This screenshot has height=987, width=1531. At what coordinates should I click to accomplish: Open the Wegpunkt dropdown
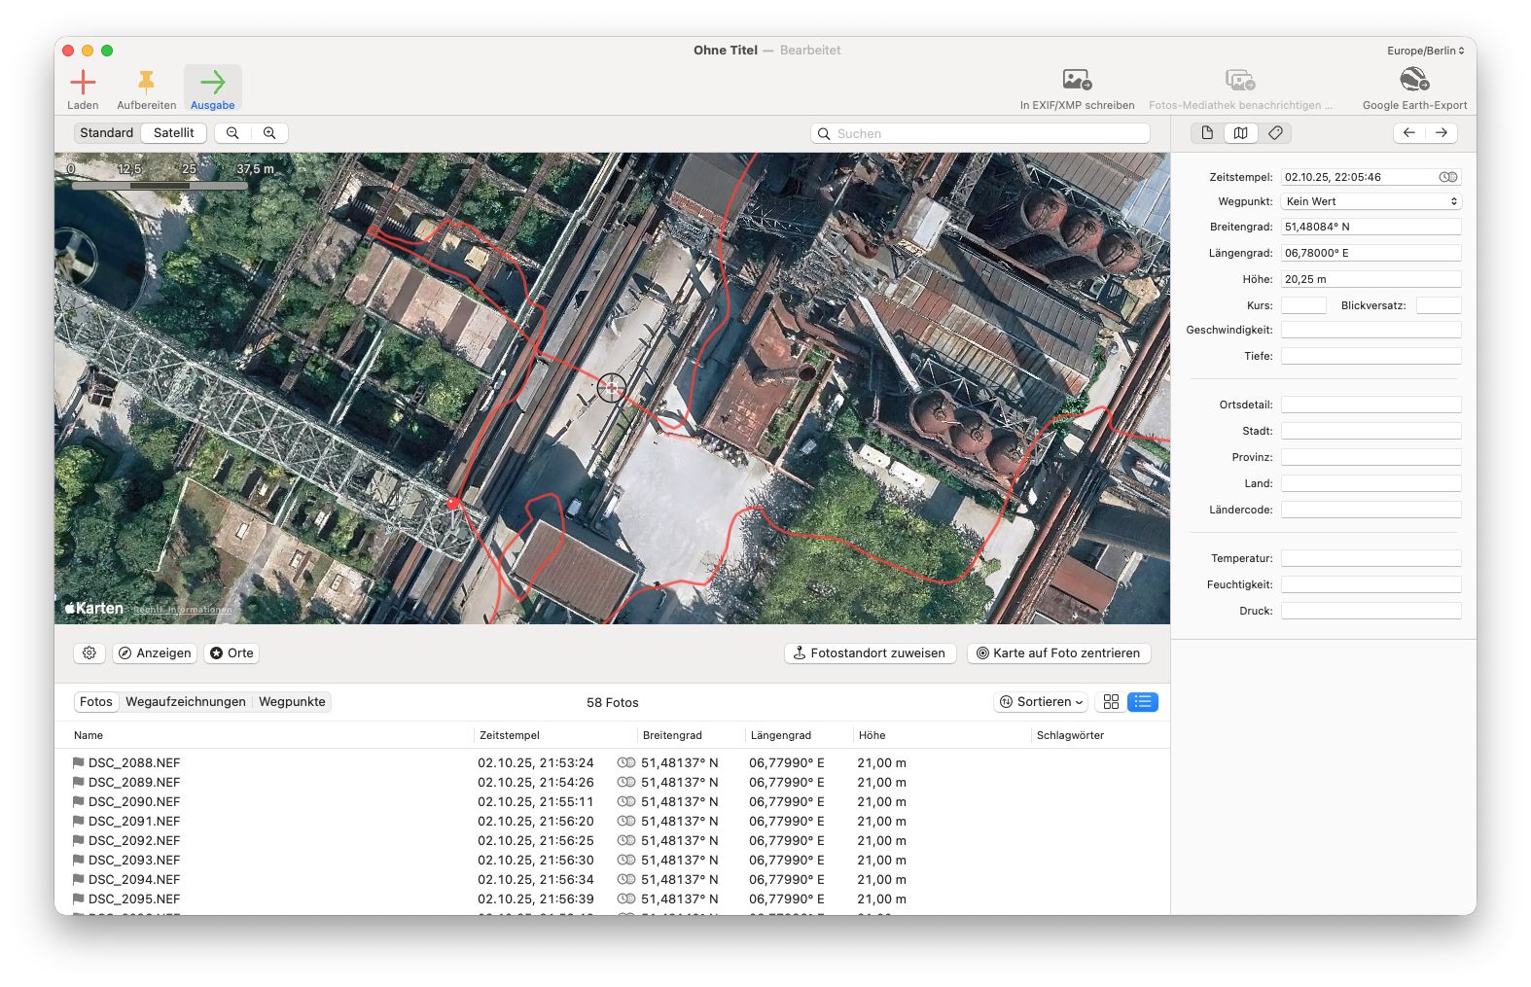tap(1371, 201)
